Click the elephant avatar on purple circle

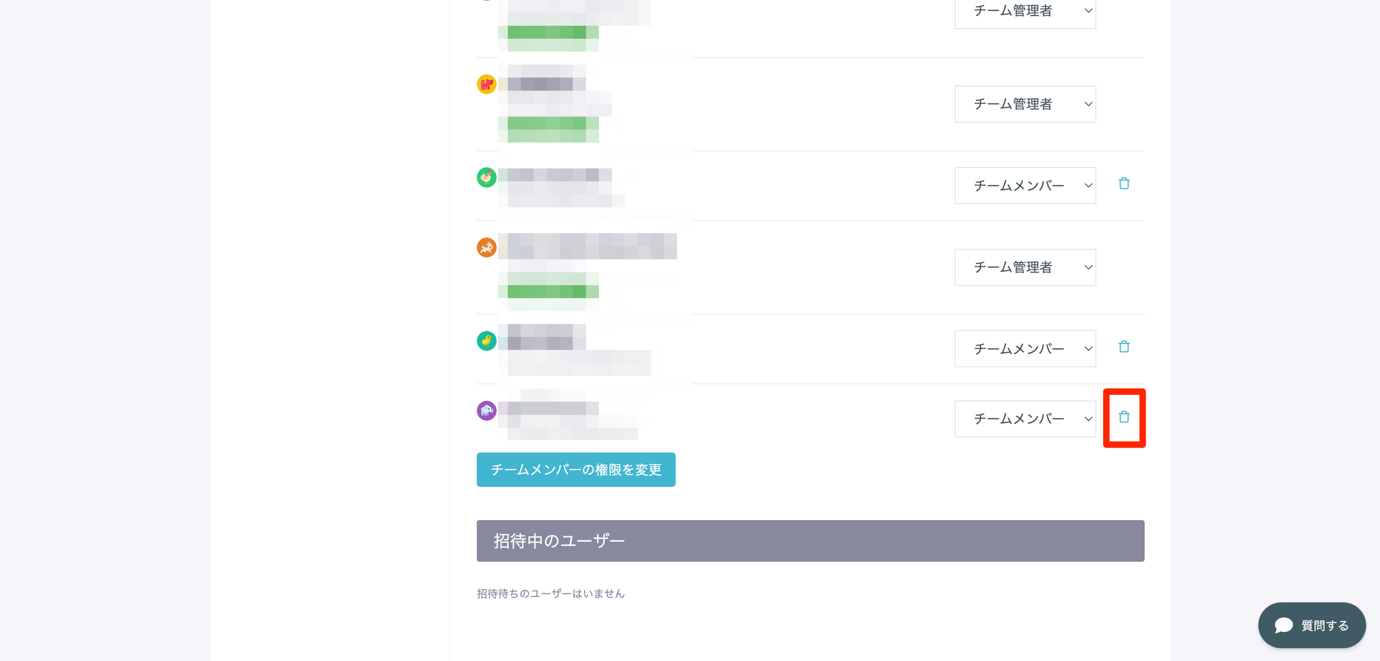coord(487,410)
